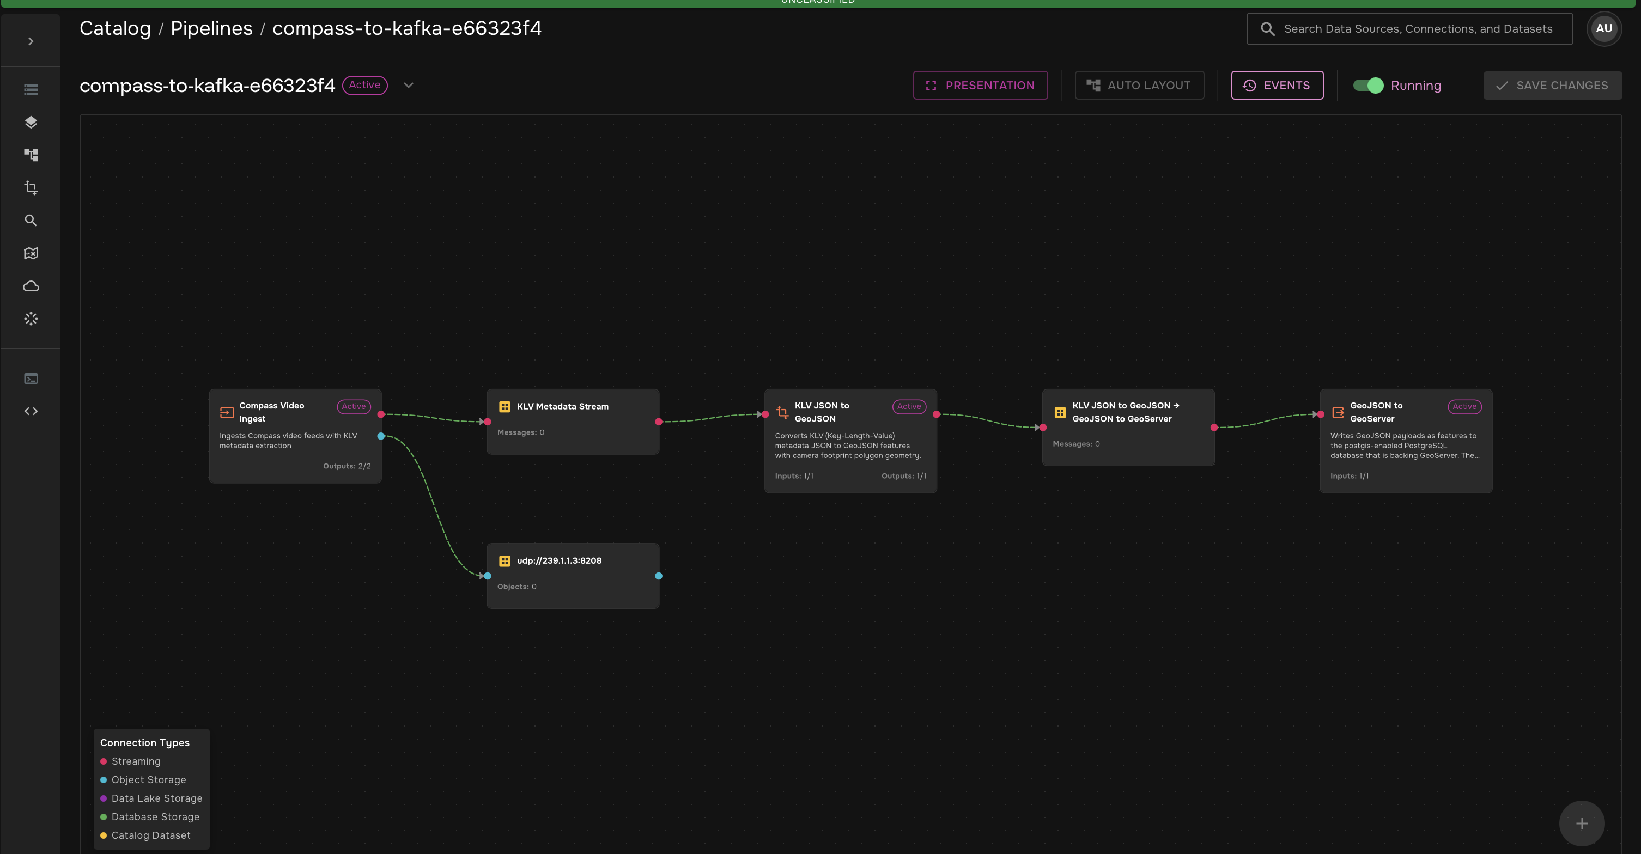Select the Compass Video Ingest node

pos(295,436)
